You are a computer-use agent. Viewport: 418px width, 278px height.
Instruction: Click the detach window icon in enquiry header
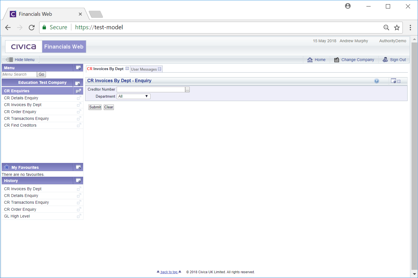(393, 81)
